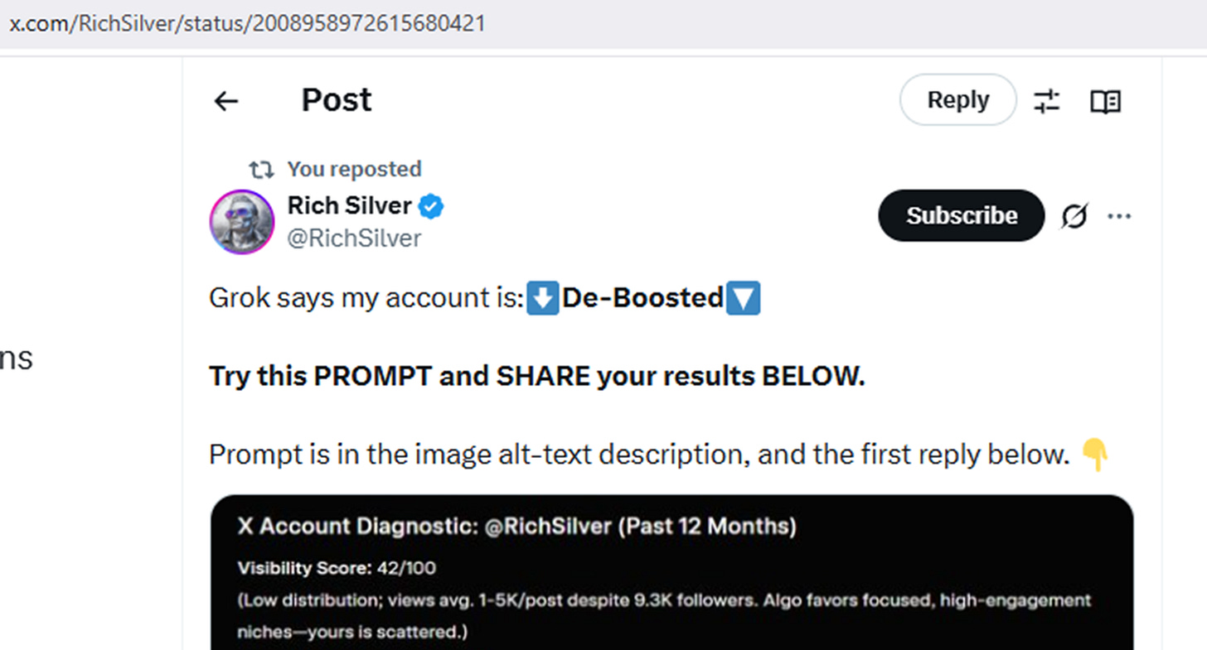
Task: Open reply sorting settings via sliders icon
Action: [x=1046, y=100]
